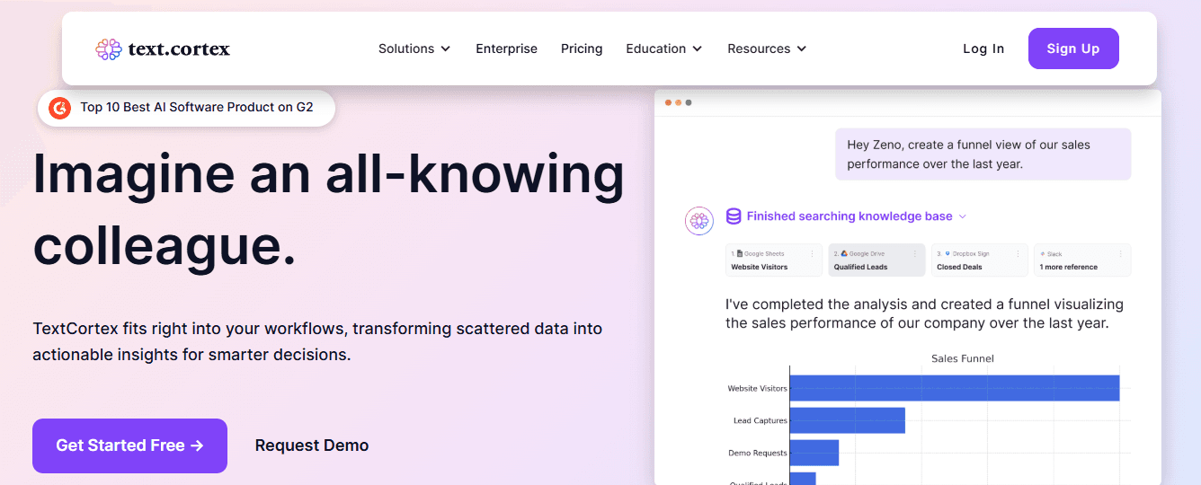Click the G2 badge icon

point(60,108)
